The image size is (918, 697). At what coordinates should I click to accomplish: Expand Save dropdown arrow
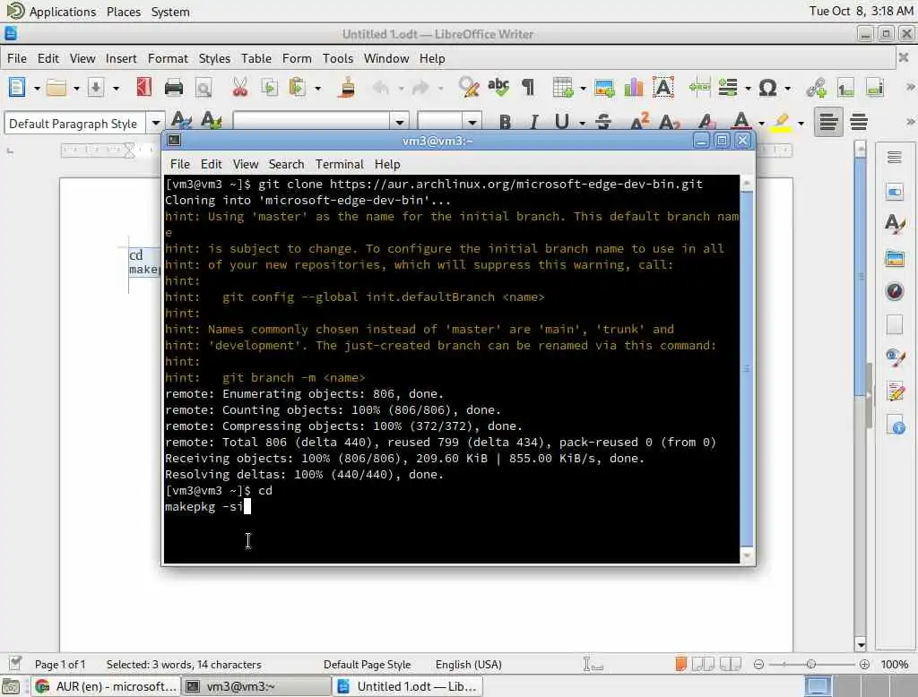point(116,89)
